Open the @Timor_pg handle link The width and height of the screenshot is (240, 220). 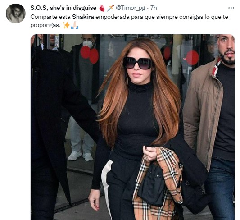click(x=130, y=8)
